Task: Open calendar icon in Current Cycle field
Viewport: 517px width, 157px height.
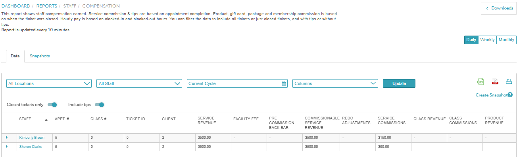Action: tap(284, 83)
